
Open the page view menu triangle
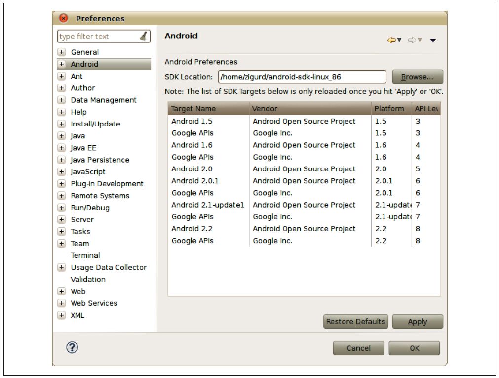[x=433, y=40]
